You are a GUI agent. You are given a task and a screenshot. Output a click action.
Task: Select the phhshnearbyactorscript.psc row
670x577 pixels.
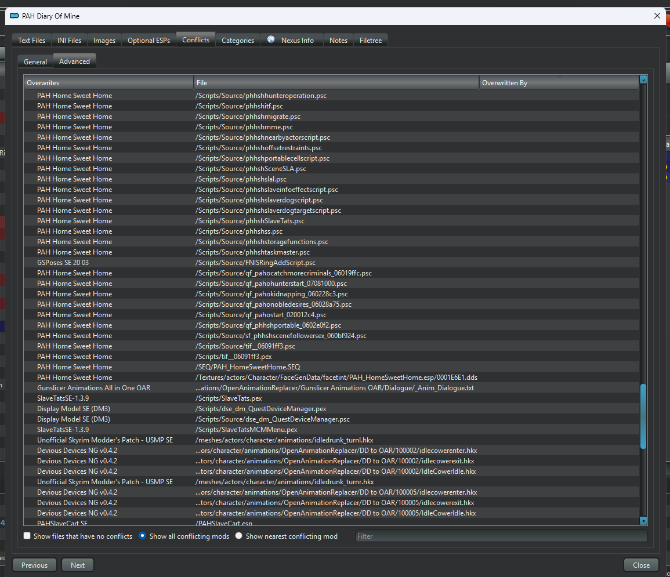(x=332, y=137)
